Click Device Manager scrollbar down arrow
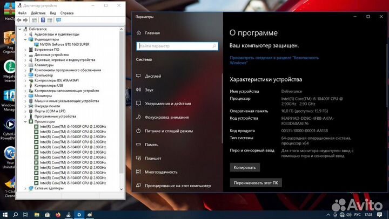Viewport: 389px width, 219px height. (122, 189)
